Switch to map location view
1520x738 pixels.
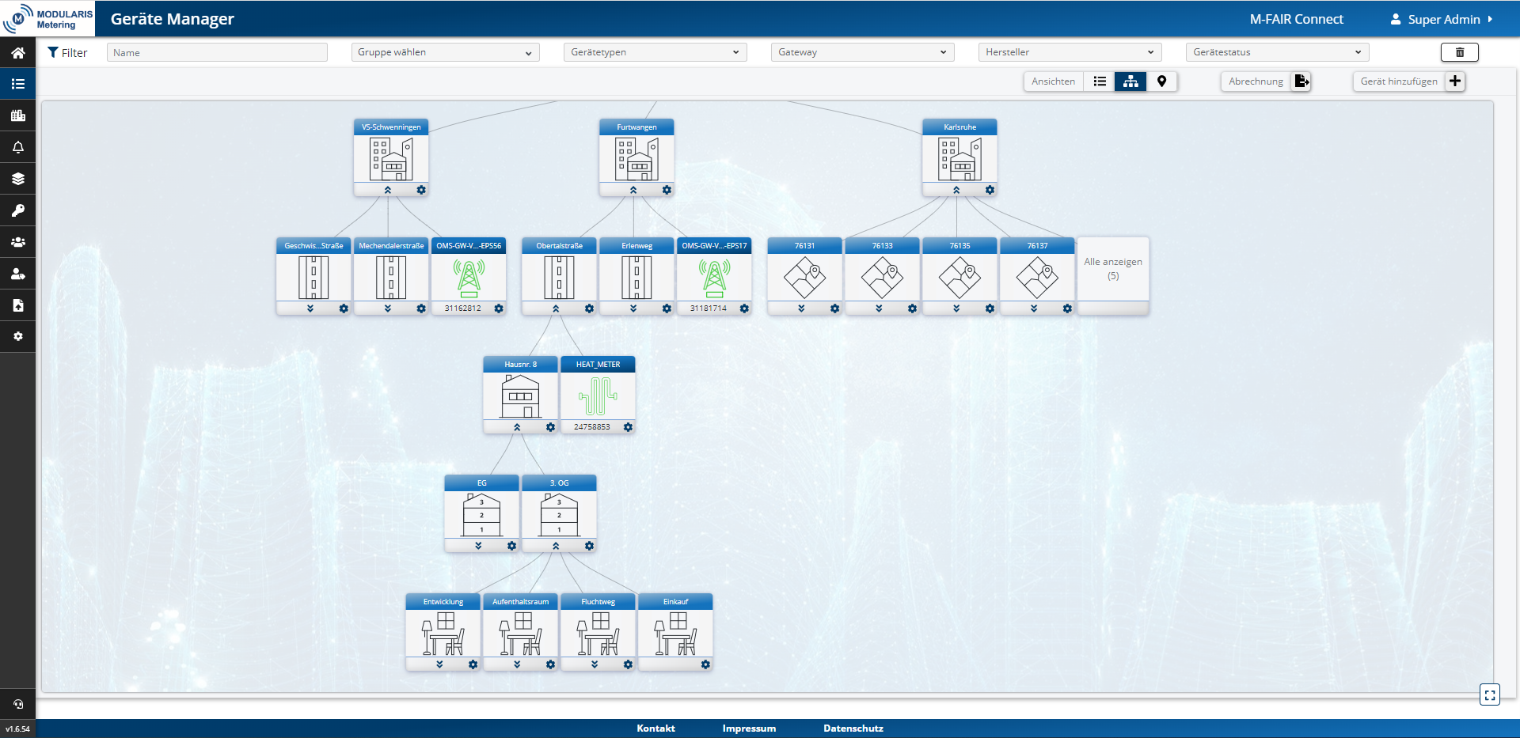pyautogui.click(x=1161, y=81)
